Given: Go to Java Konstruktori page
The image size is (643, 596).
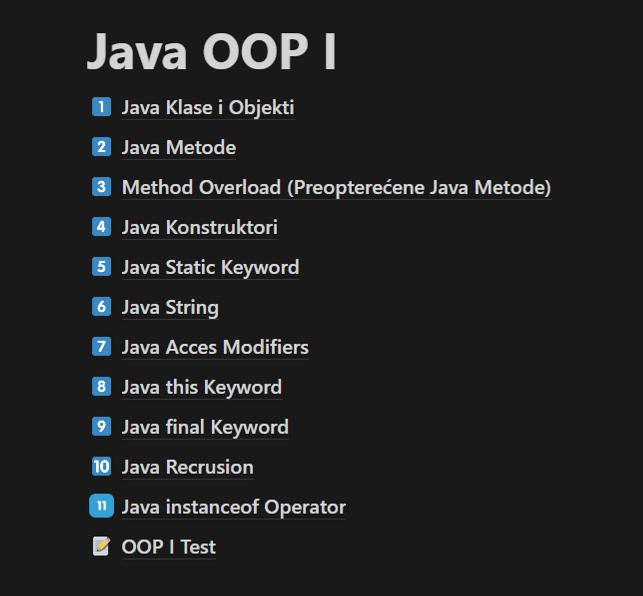Looking at the screenshot, I should click(199, 228).
